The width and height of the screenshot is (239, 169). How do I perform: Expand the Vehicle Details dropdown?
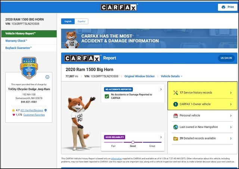[171, 76]
